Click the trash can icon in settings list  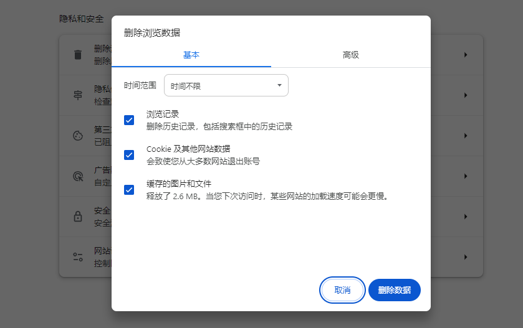point(78,55)
